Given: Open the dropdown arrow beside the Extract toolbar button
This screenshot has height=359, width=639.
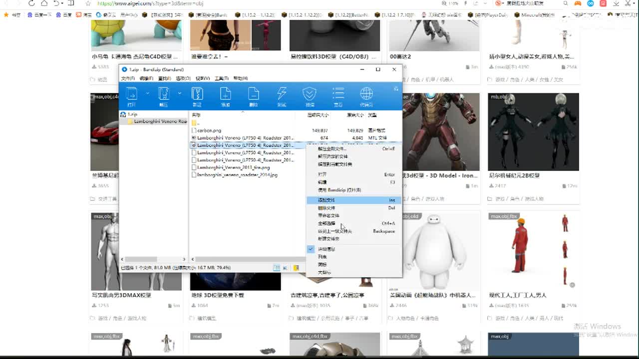Looking at the screenshot, I should [x=179, y=93].
